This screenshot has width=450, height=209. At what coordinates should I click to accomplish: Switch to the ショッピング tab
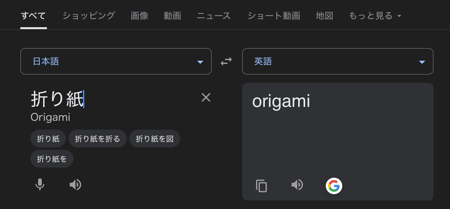point(88,15)
